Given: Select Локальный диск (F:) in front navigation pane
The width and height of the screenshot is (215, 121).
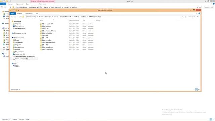Looking at the screenshot, I should (x=21, y=59).
